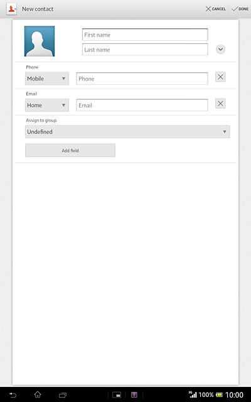Tap the contact photo placeholder
The width and height of the screenshot is (251, 402).
[40, 41]
